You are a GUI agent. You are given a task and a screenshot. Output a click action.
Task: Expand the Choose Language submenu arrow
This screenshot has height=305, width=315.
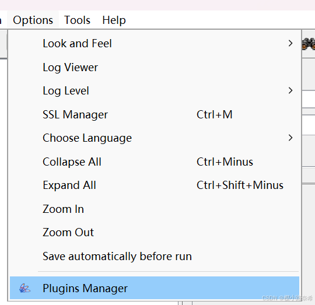(x=290, y=138)
